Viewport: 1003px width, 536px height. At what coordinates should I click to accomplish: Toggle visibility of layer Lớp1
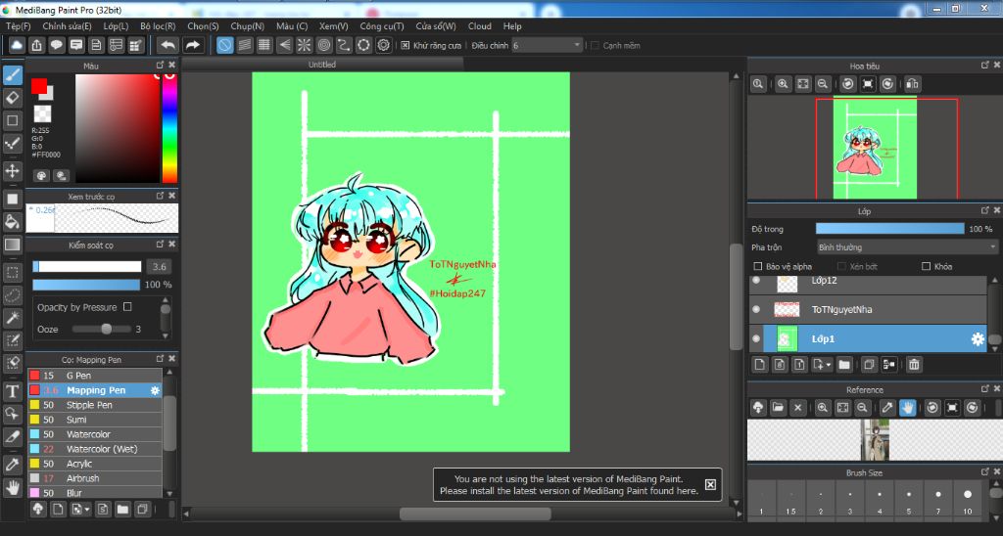[756, 338]
